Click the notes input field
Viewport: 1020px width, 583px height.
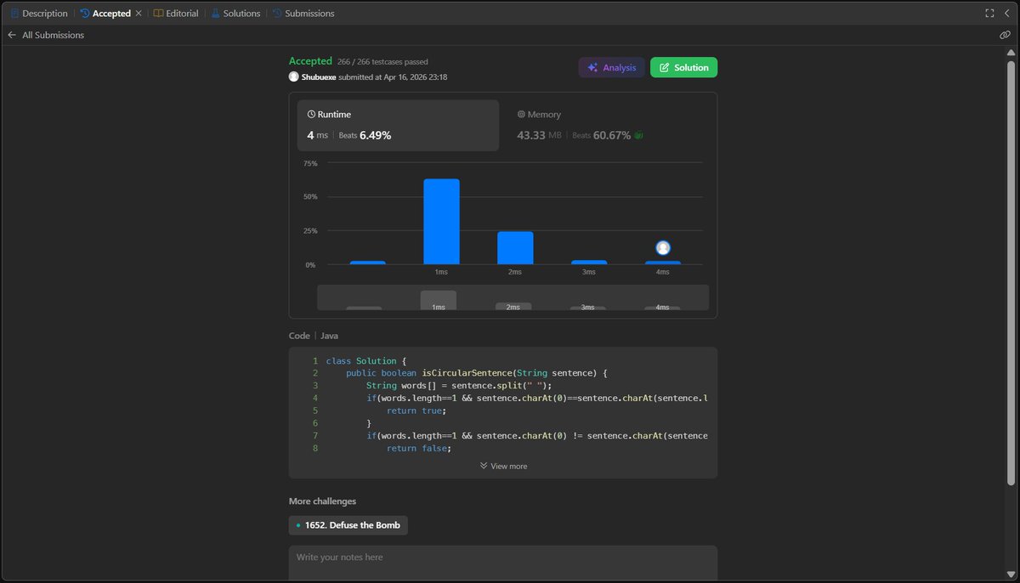pos(503,563)
